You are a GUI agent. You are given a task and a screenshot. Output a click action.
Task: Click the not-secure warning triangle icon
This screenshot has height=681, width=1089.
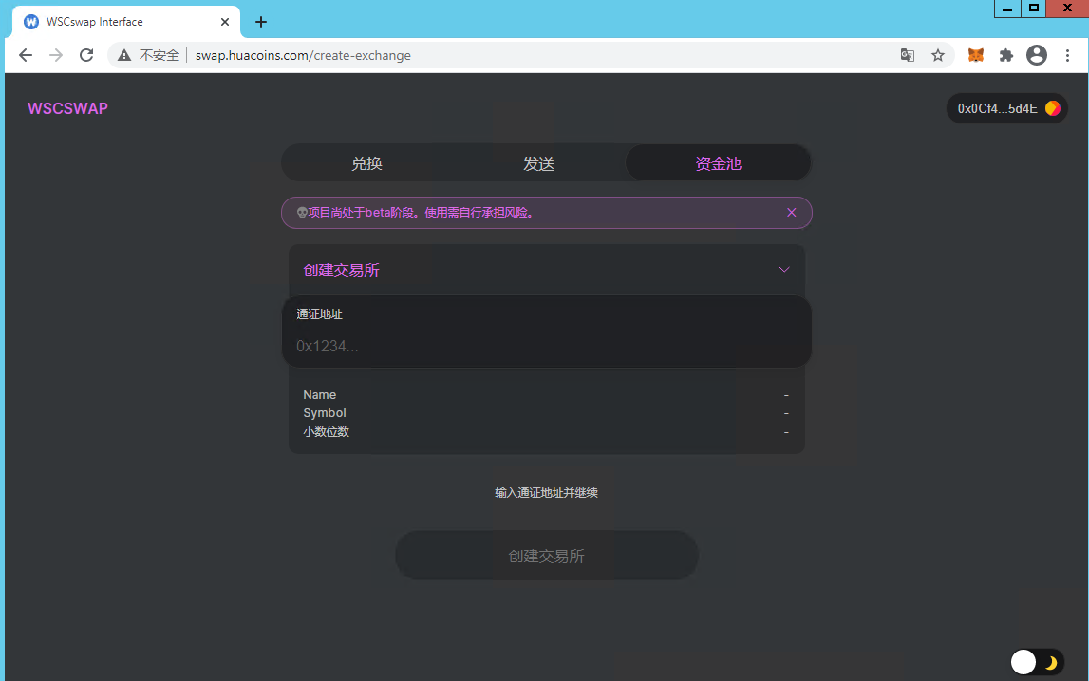pos(124,56)
